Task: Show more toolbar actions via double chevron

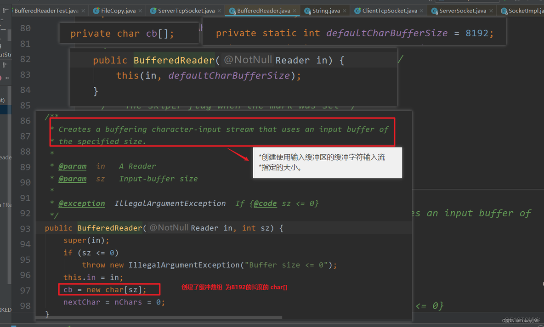Action: pyautogui.click(x=7, y=78)
